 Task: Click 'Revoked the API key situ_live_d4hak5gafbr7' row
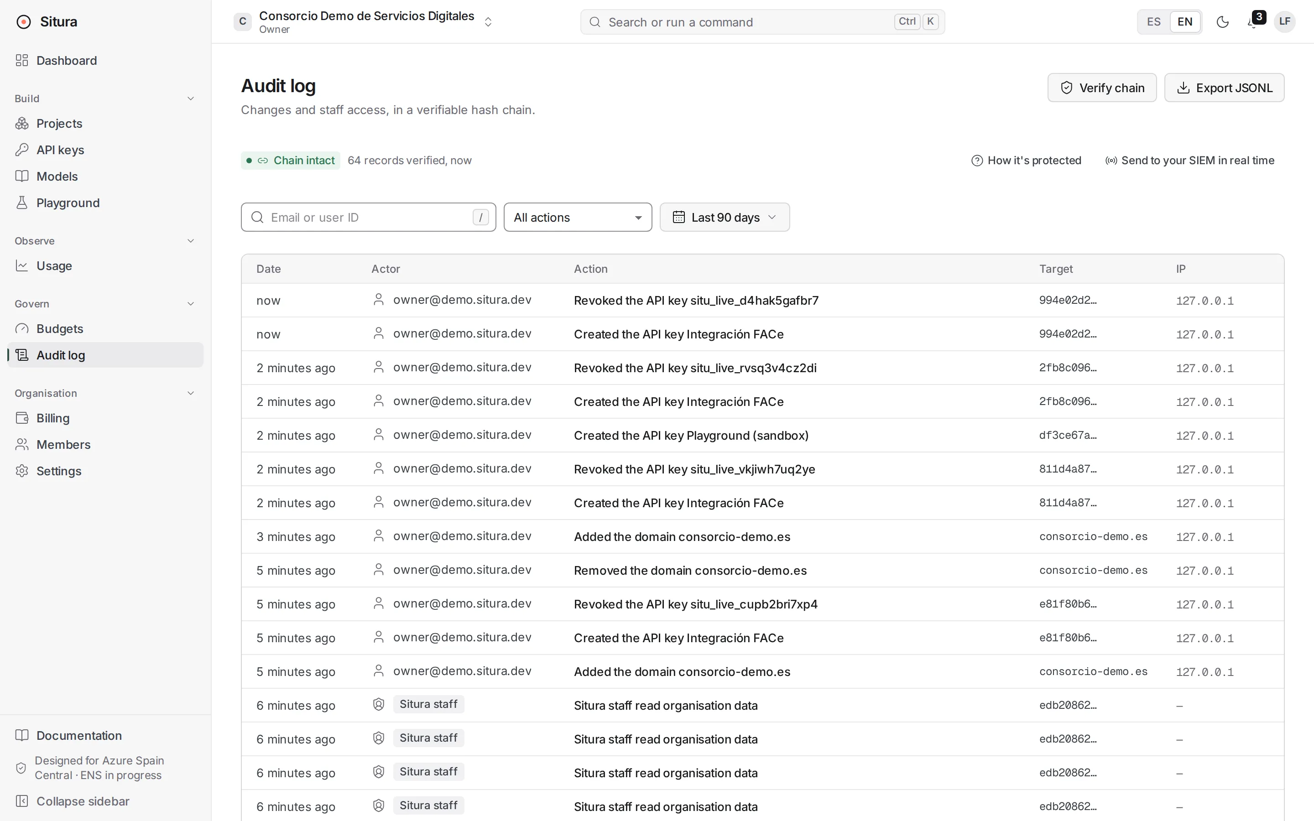pyautogui.click(x=762, y=300)
